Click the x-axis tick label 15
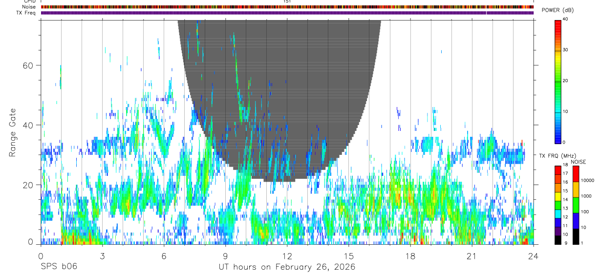 (349, 256)
